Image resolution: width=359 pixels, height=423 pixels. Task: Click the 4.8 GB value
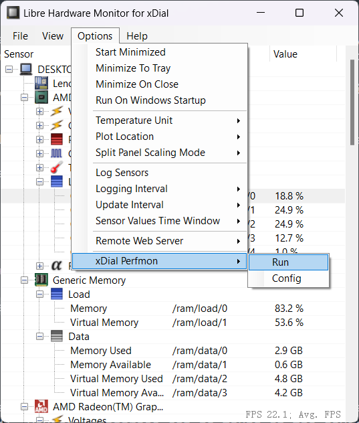[x=289, y=378]
